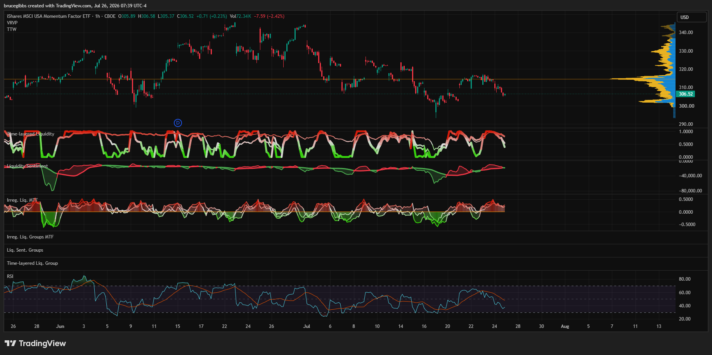The width and height of the screenshot is (712, 355).
Task: Click the 310.00 price axis label
Action: pyautogui.click(x=686, y=87)
